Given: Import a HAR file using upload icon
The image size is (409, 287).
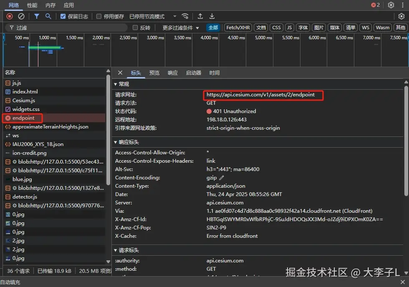Looking at the screenshot, I should click(200, 16).
